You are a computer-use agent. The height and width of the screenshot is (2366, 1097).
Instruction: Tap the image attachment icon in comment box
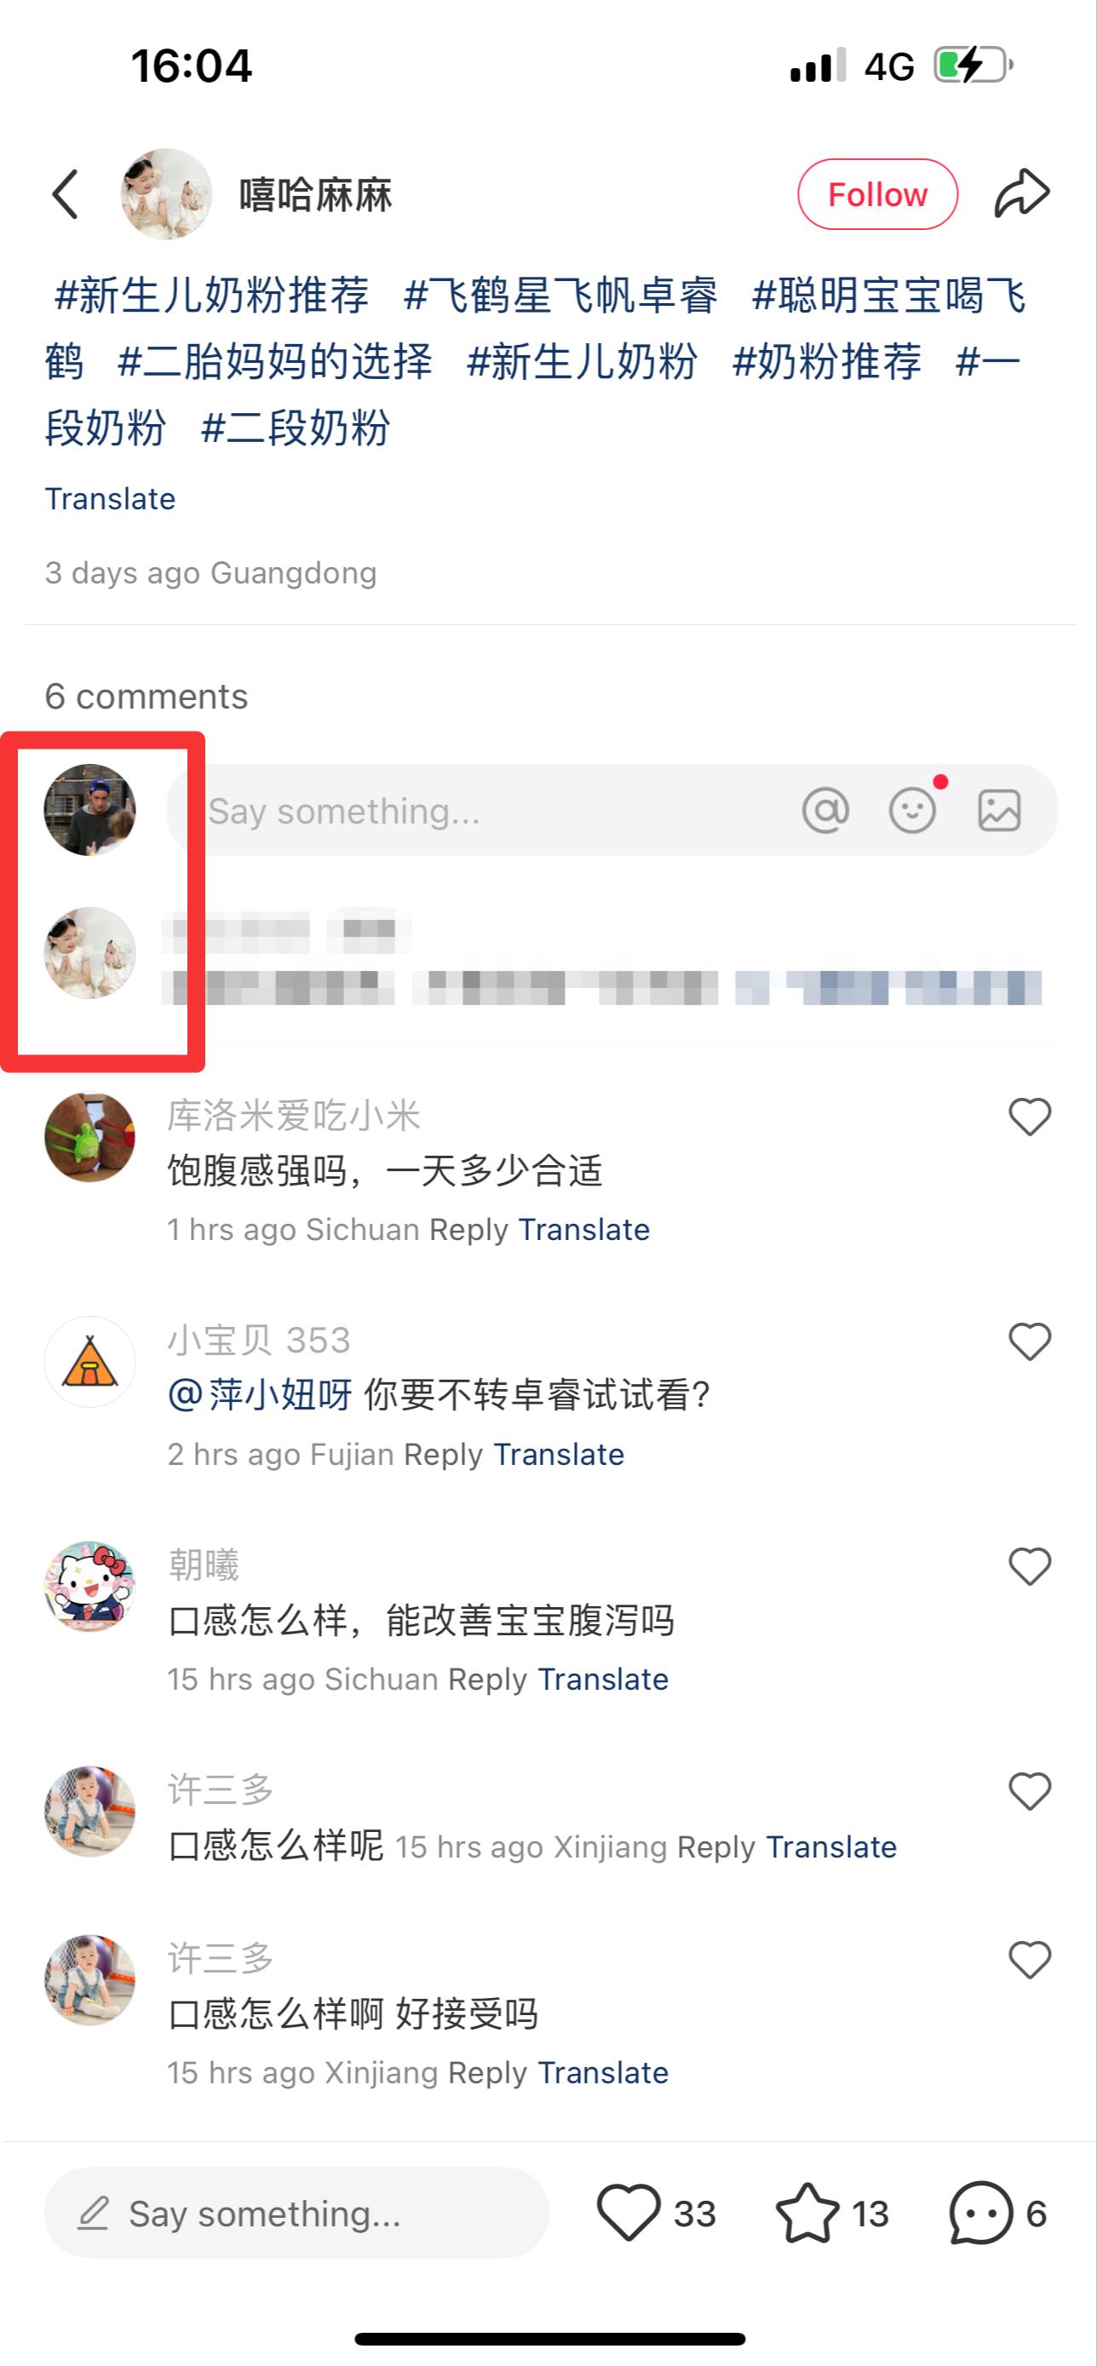[x=999, y=810]
